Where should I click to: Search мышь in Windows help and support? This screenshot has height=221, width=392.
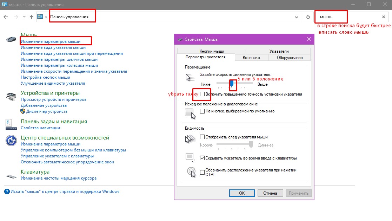pyautogui.click(x=65, y=192)
